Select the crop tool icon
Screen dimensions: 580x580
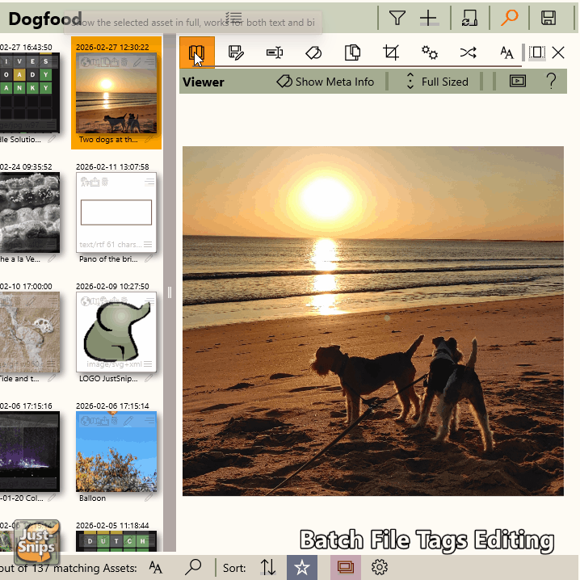(x=391, y=53)
